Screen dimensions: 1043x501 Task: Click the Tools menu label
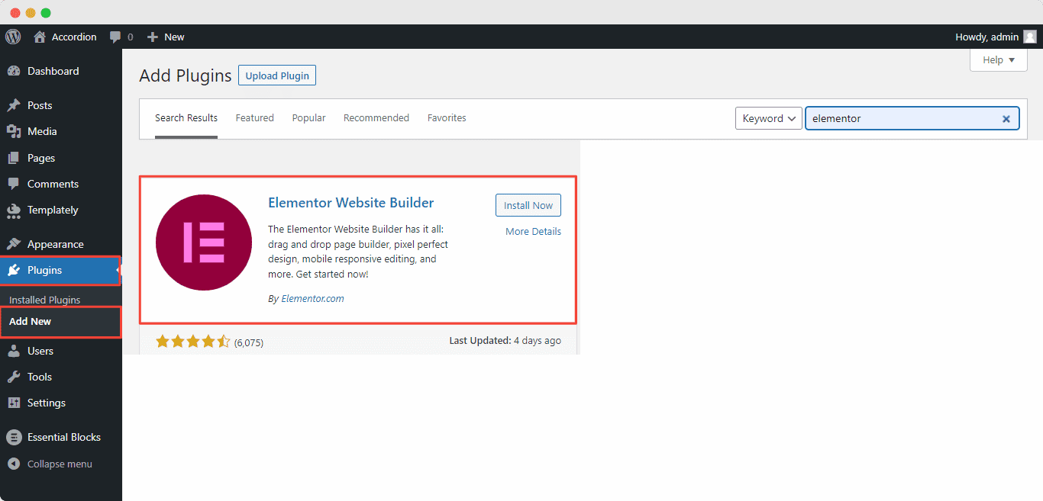click(x=40, y=377)
